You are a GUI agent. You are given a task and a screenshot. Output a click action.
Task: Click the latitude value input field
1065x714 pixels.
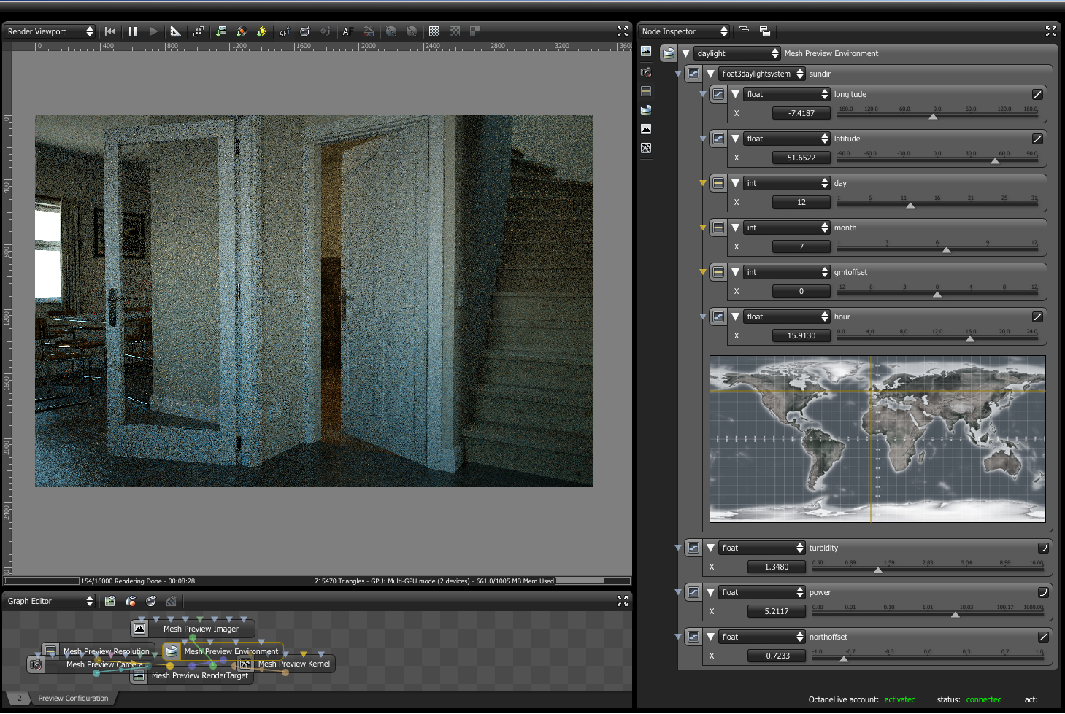click(801, 158)
